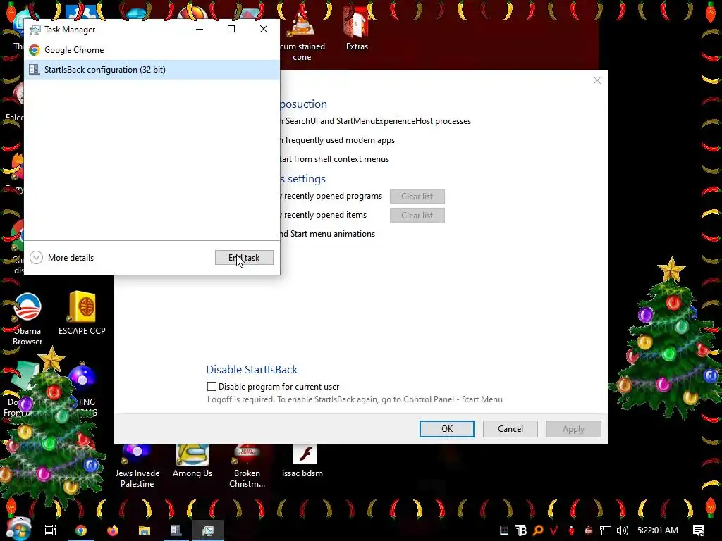Click the Start menu animations option text
Screen dimensions: 722x541
328,234
